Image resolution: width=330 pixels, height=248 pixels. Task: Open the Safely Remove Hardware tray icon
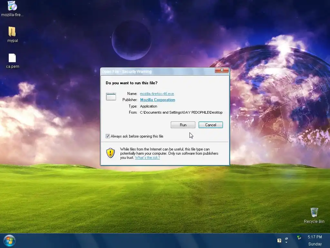coord(299,237)
